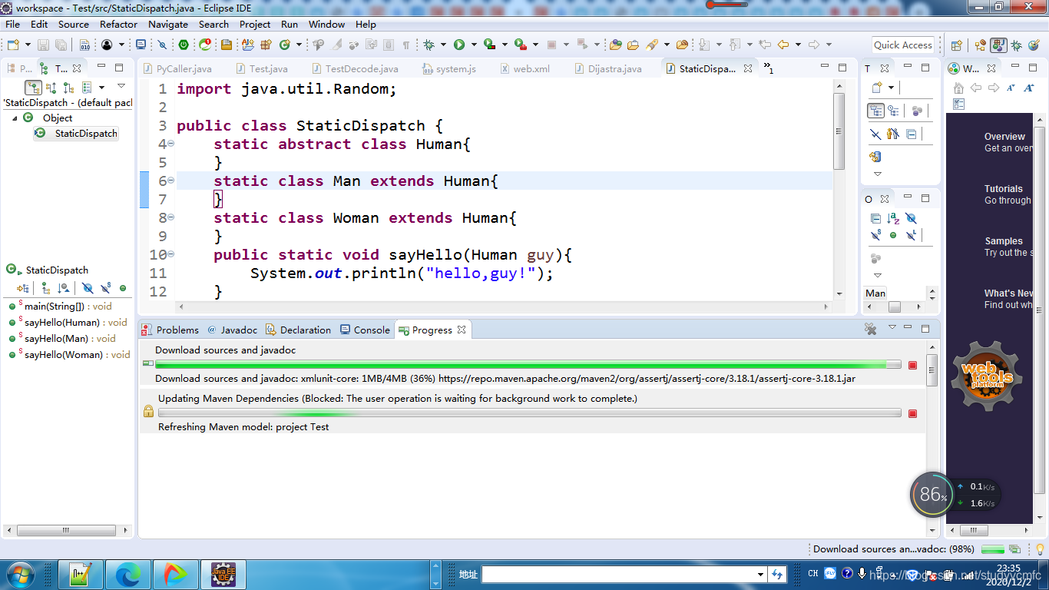Click the Open Perspective icon
The height and width of the screenshot is (590, 1049).
957,45
